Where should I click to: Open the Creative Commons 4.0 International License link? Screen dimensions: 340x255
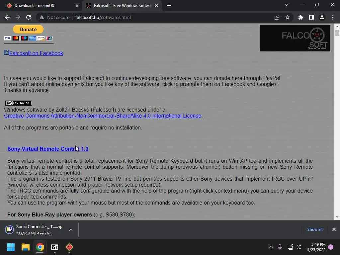pyautogui.click(x=103, y=116)
